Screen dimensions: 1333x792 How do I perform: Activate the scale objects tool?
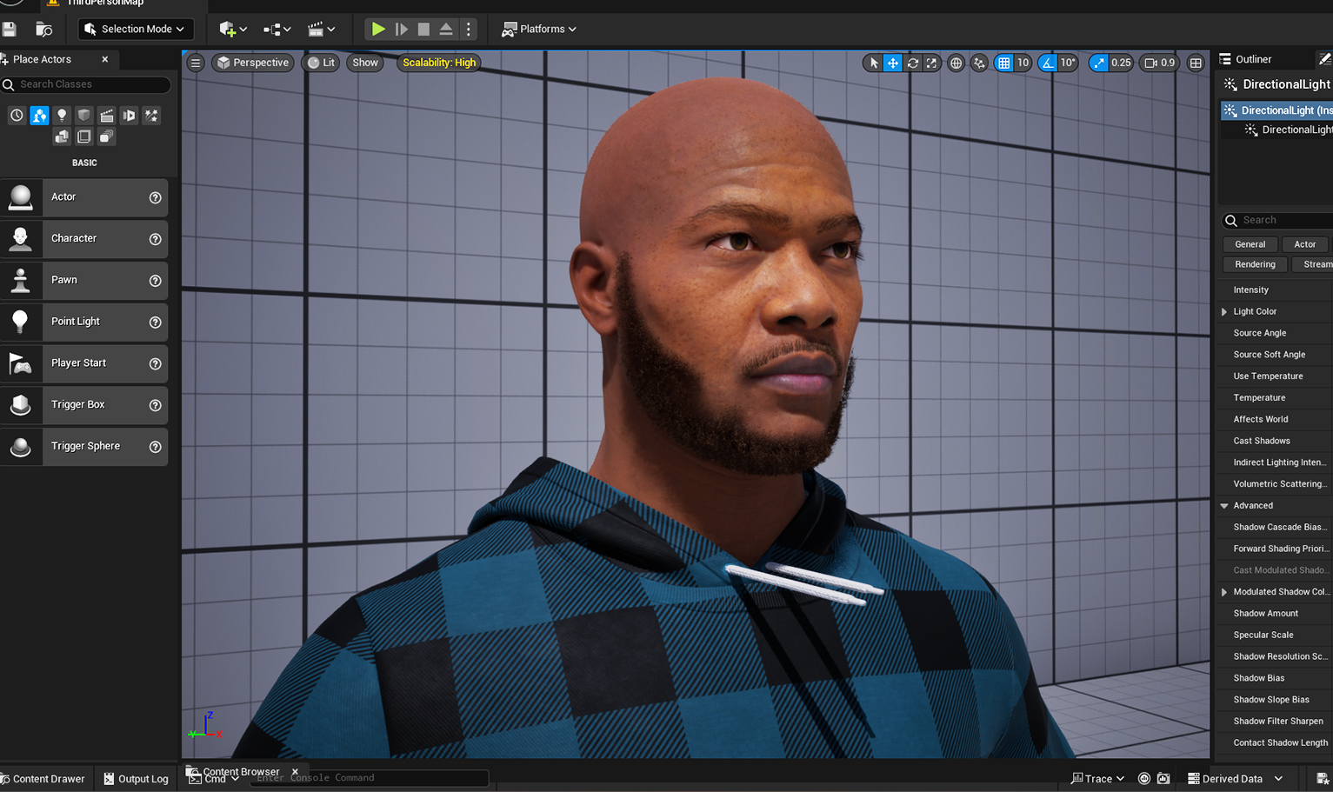[931, 63]
